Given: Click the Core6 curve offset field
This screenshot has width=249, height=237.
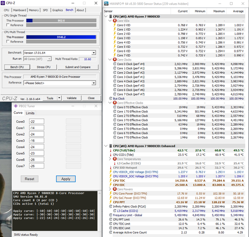Looking at the screenshot, I should [x=37, y=160].
